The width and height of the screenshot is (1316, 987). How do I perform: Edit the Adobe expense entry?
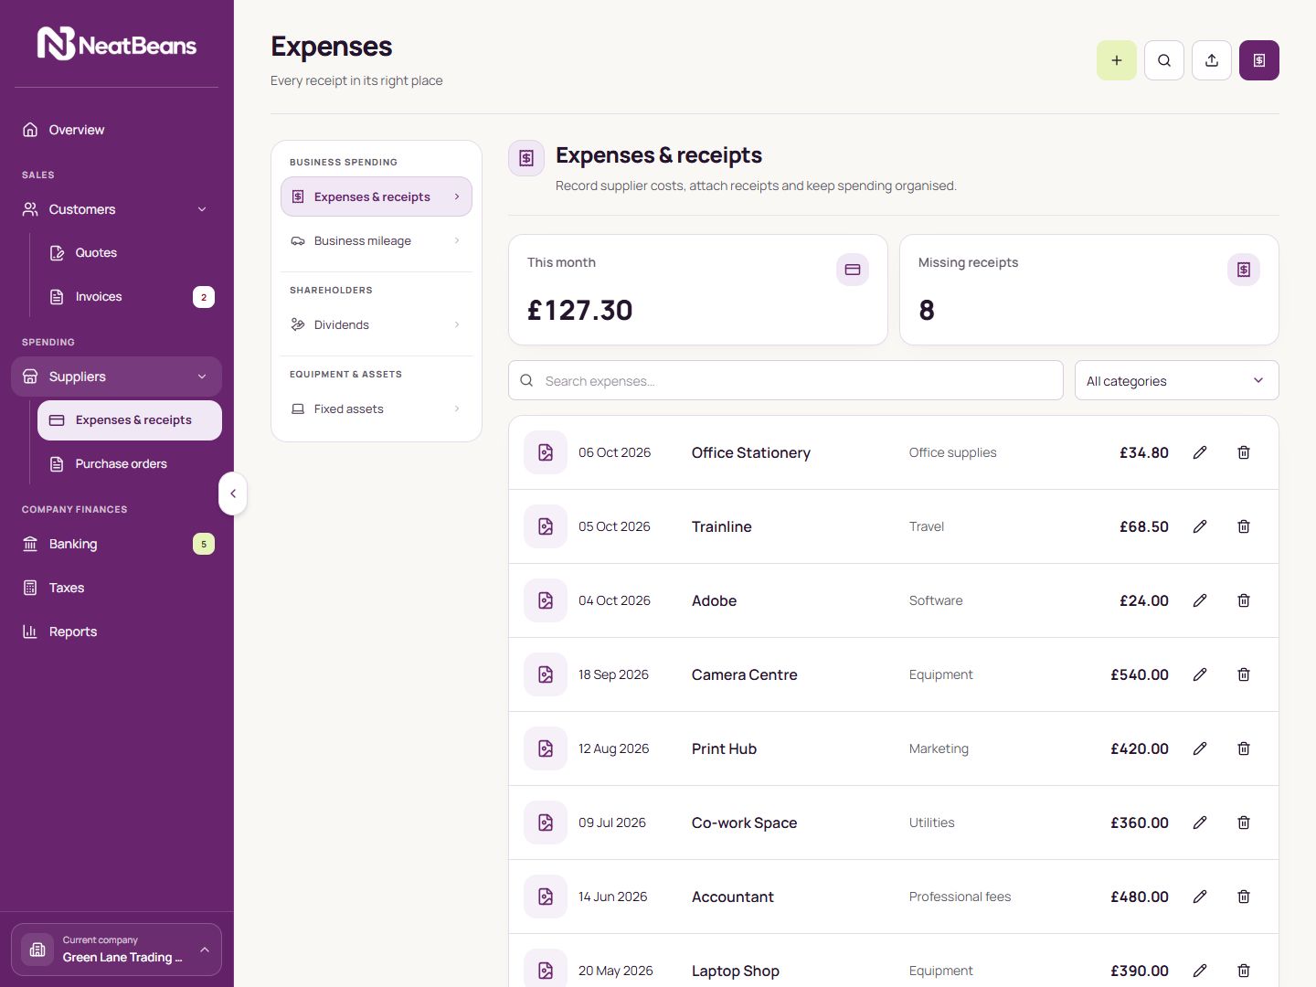point(1200,600)
